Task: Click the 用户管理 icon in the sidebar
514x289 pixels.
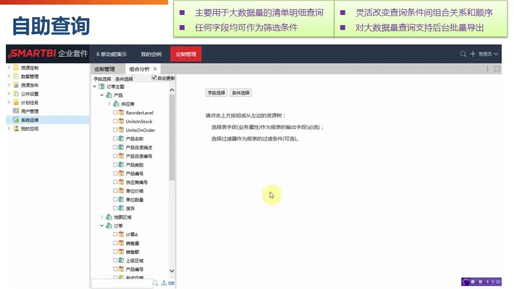Action: (16, 111)
